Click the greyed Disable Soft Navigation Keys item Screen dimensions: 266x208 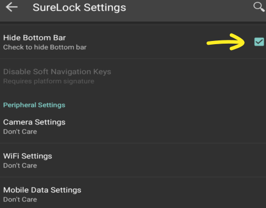[x=133, y=76]
